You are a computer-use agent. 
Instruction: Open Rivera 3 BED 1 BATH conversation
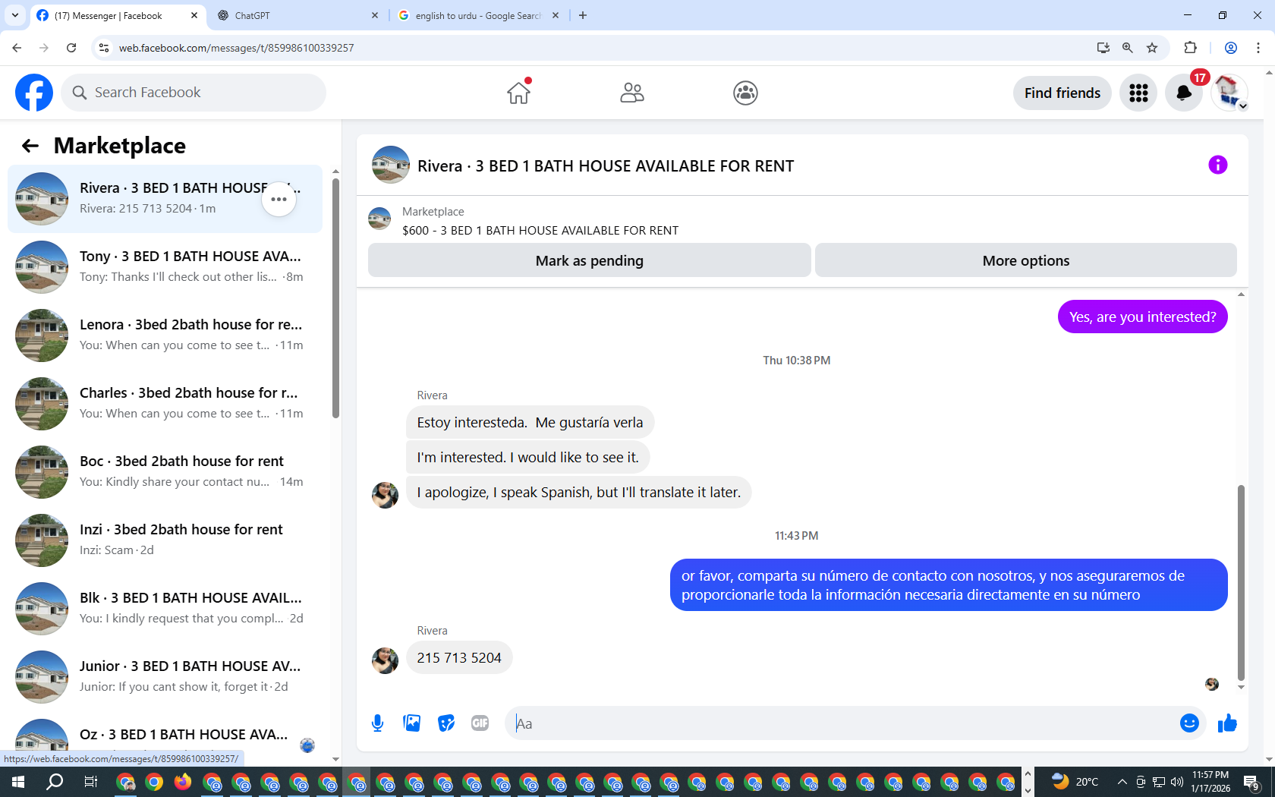tap(165, 199)
